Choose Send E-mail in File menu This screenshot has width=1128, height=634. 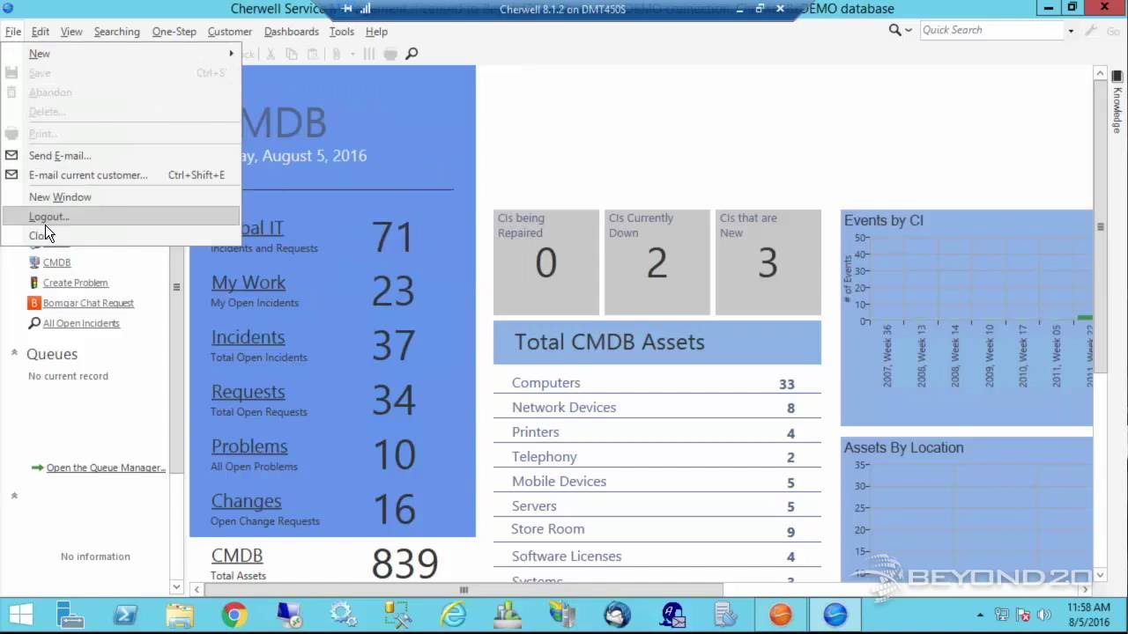[x=121, y=156]
